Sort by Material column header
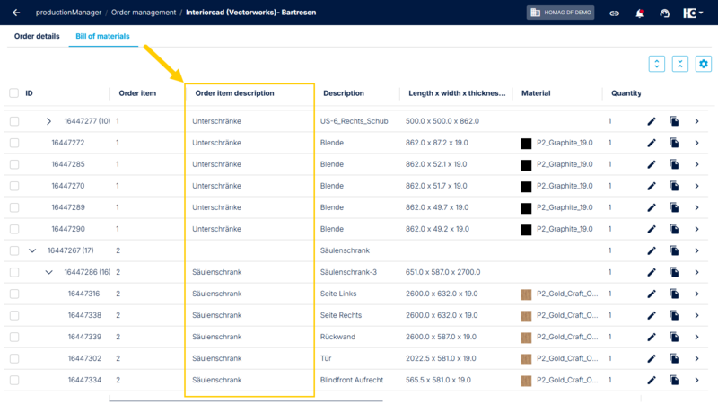Image resolution: width=718 pixels, height=404 pixels. coord(536,93)
